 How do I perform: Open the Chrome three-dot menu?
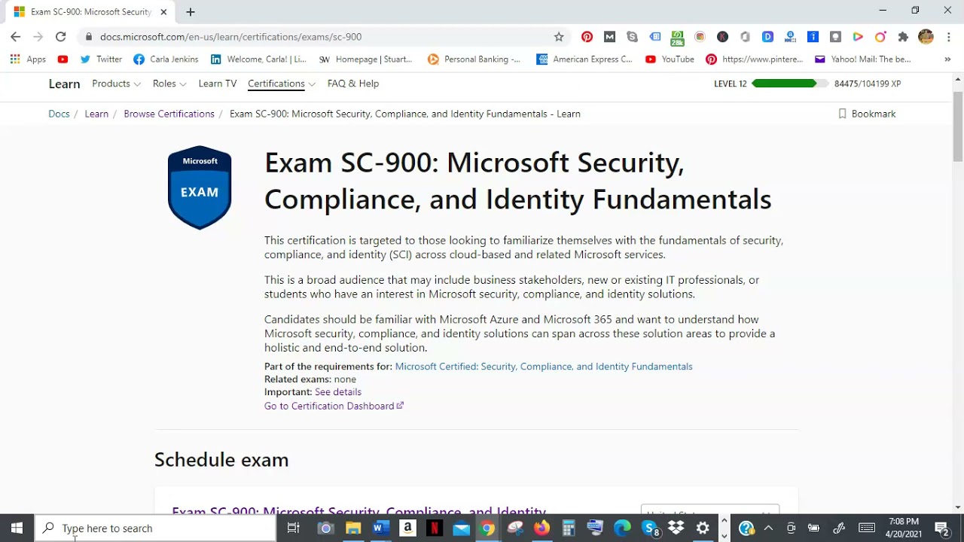(948, 37)
